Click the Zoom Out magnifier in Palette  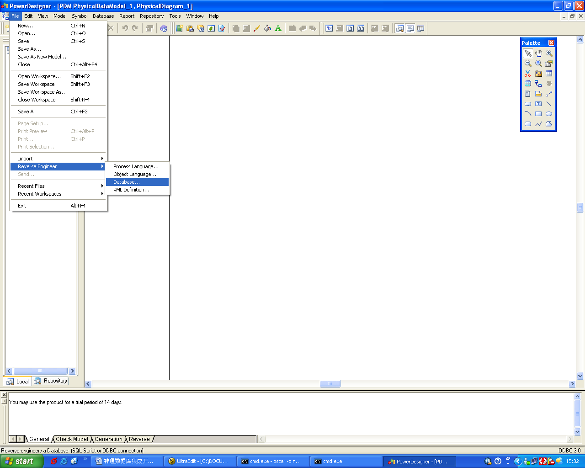click(x=528, y=64)
